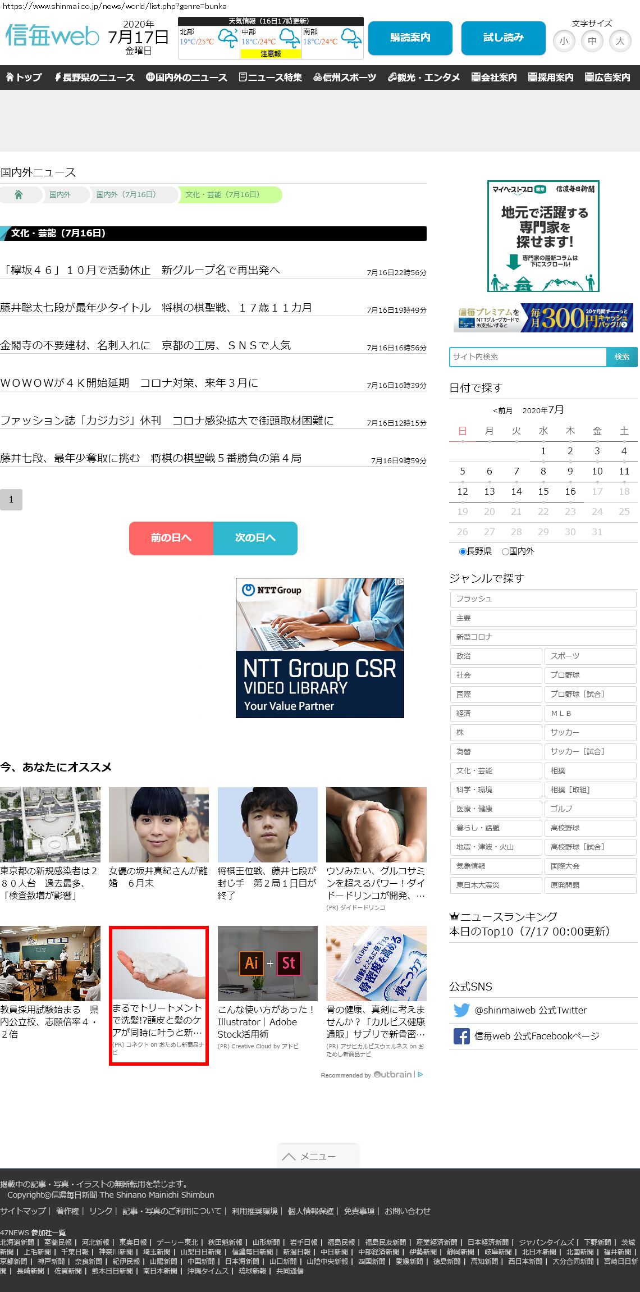Set font size to large (大)
640x1292 pixels.
tap(620, 41)
